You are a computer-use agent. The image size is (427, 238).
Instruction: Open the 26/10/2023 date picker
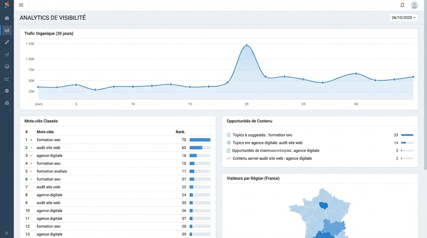403,18
